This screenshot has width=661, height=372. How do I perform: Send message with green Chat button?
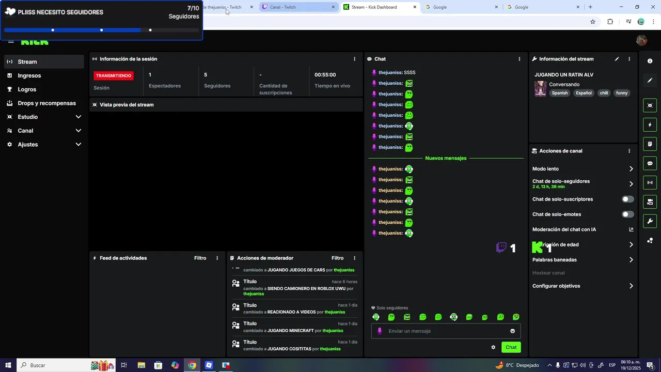tap(511, 347)
